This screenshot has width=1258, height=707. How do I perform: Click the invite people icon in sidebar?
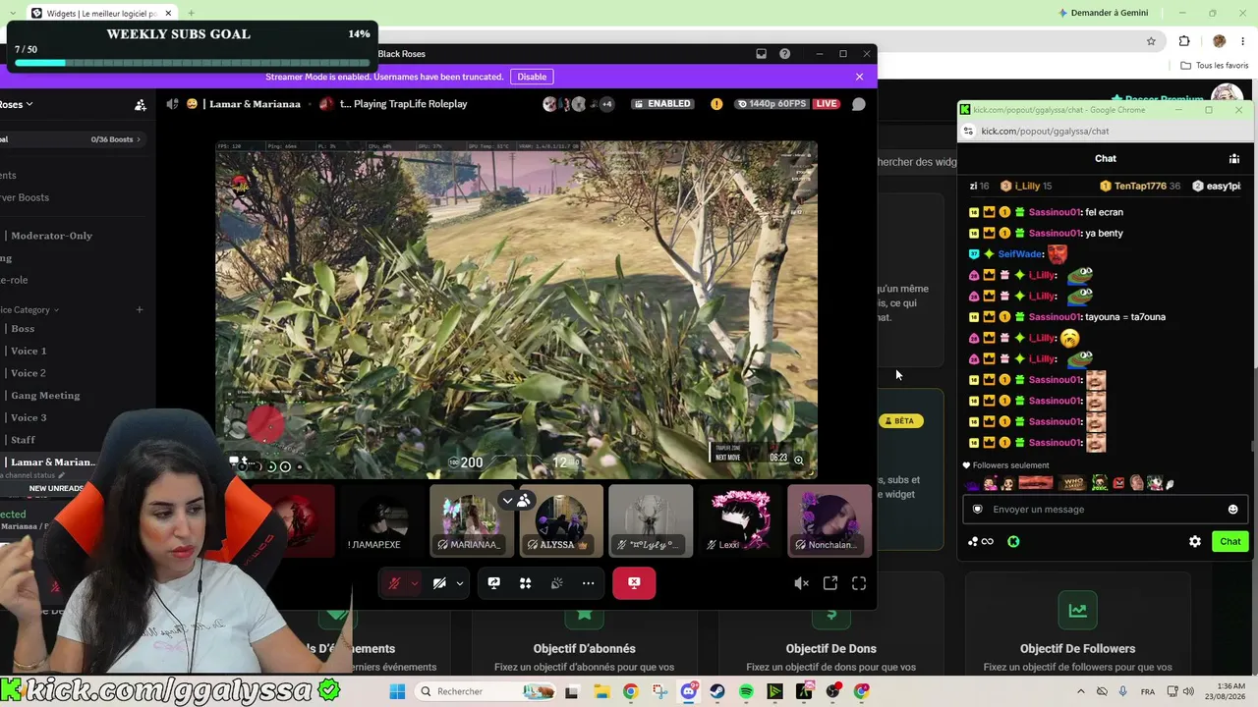point(141,105)
